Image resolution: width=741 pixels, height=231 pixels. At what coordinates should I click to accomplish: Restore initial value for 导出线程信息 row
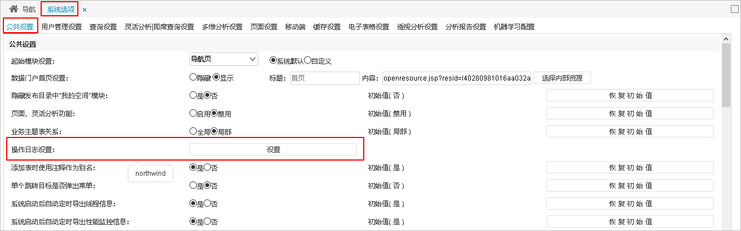tap(630, 203)
